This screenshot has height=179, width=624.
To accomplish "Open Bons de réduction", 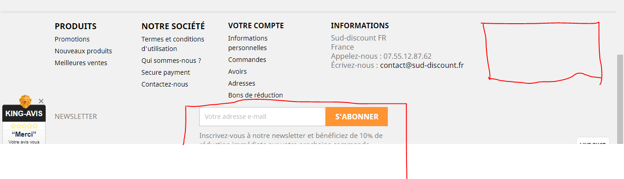I will [x=255, y=95].
